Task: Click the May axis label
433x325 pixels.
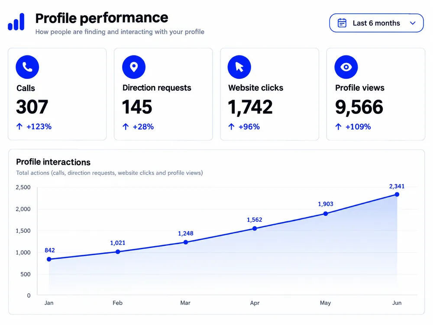Action: pos(325,303)
